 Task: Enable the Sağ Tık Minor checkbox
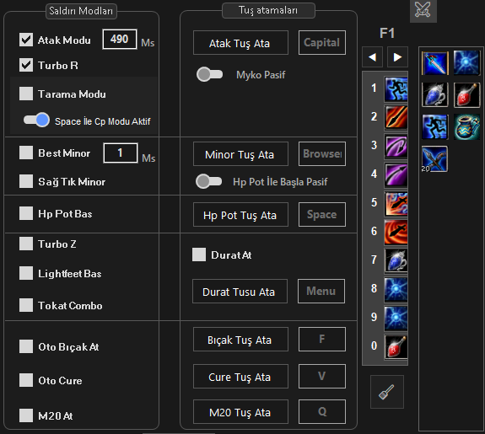pos(26,181)
